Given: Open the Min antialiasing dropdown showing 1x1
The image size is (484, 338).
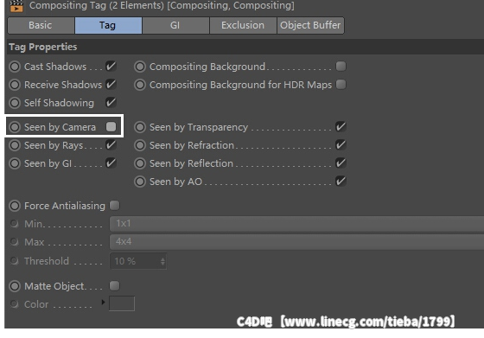Looking at the screenshot, I should (x=296, y=224).
